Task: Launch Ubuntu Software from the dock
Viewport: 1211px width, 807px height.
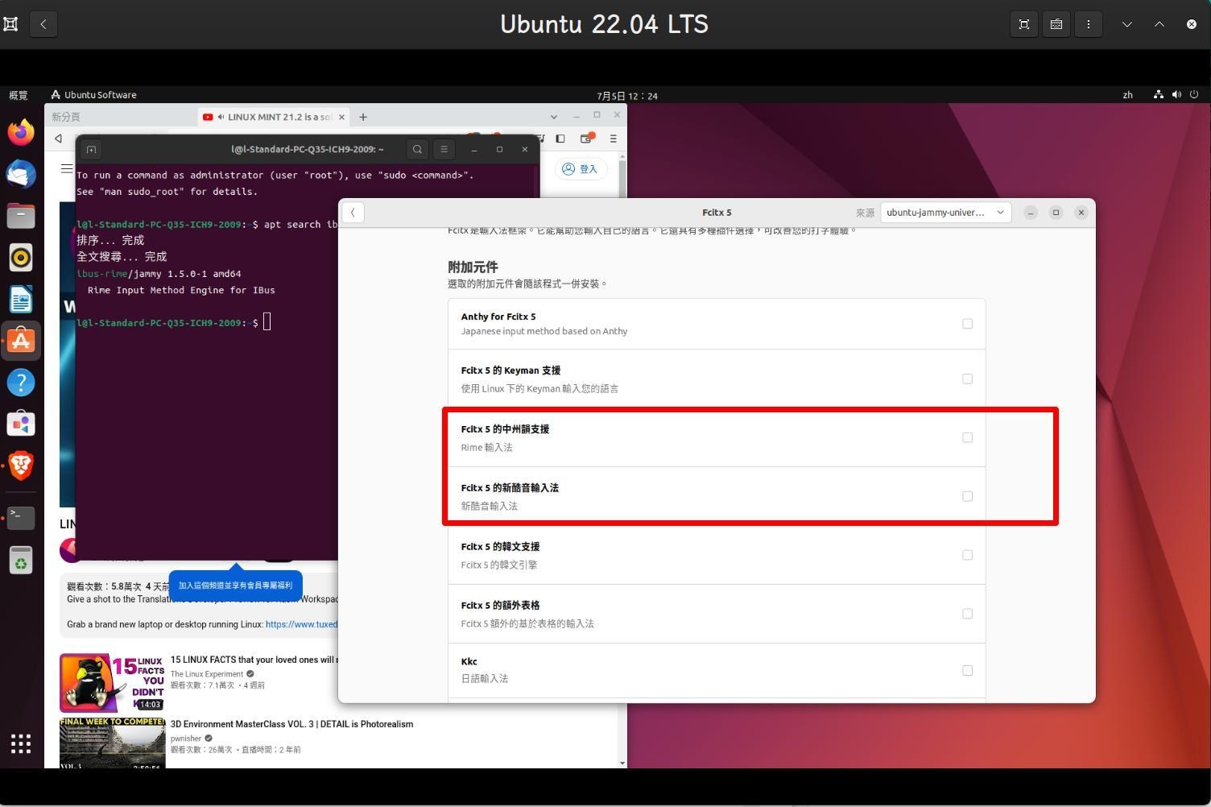Action: pos(21,340)
